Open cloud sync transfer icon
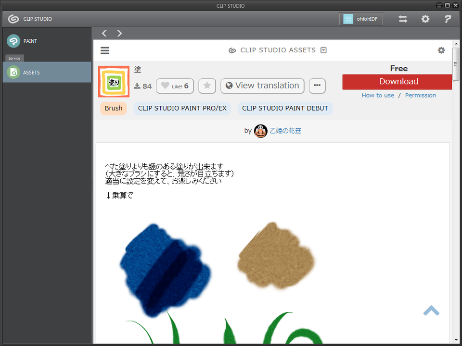The image size is (462, 346). (403, 19)
